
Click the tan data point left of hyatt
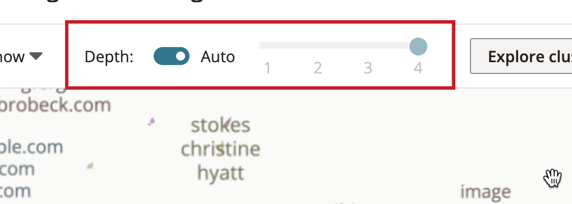[x=90, y=166]
